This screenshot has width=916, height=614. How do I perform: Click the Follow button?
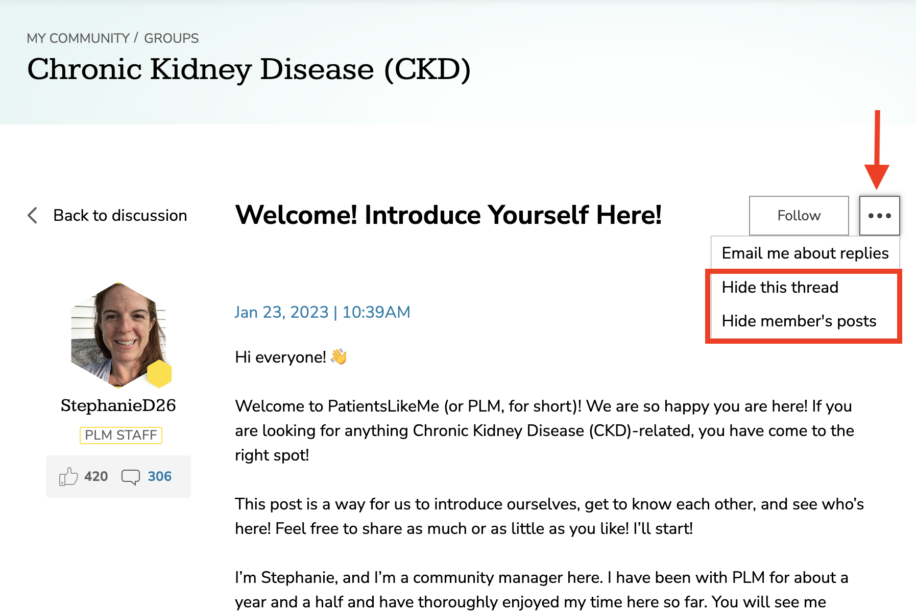[x=799, y=216]
